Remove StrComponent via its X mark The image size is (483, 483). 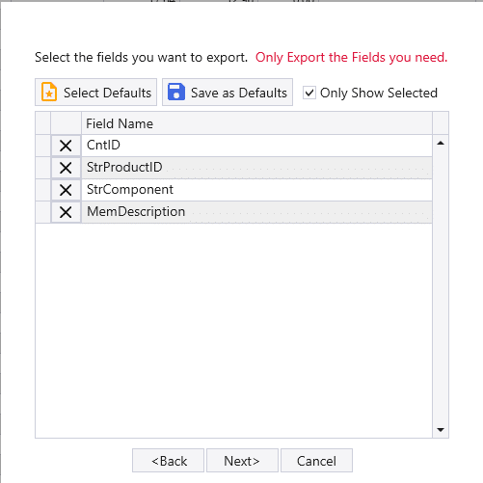tap(66, 190)
